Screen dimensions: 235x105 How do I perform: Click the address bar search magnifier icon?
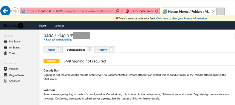coord(117,11)
